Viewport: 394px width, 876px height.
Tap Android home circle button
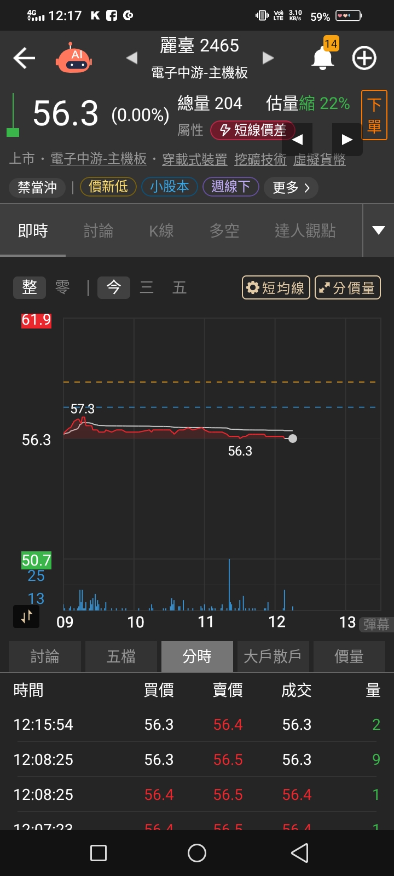[197, 853]
